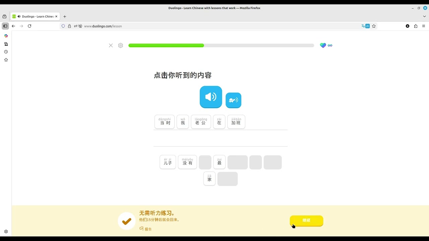The height and width of the screenshot is (241, 429).
Task: Click the 无需听力练习。 banner heading
Action: point(157,213)
